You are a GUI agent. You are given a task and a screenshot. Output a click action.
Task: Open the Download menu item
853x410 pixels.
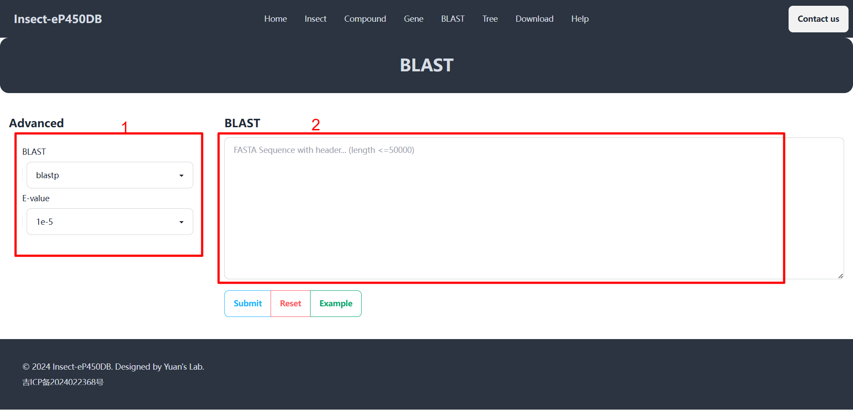click(x=534, y=19)
